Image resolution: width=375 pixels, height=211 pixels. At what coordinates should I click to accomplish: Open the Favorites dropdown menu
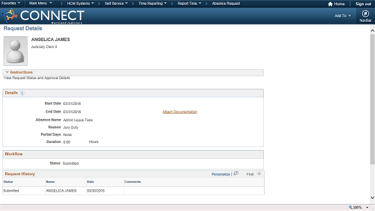pyautogui.click(x=11, y=4)
